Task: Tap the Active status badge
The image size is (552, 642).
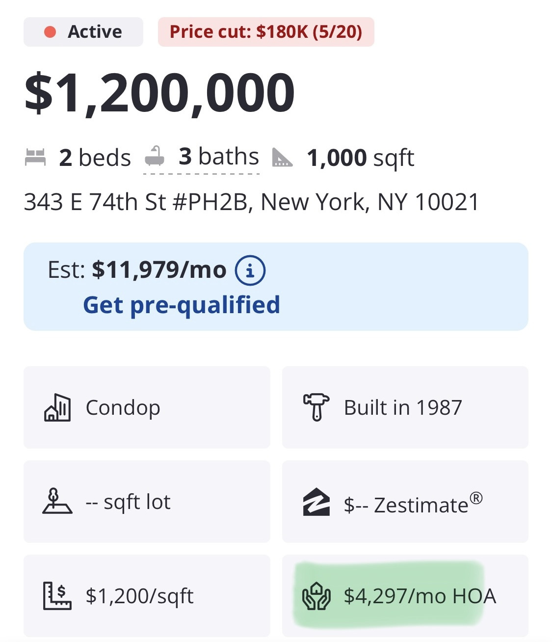Action: pyautogui.click(x=83, y=32)
